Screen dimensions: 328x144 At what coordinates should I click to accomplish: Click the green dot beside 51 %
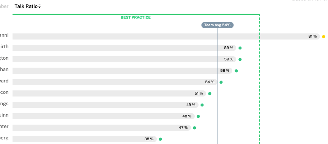(x=210, y=93)
